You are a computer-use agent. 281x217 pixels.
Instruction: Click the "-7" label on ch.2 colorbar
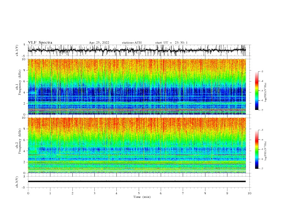click(261, 168)
